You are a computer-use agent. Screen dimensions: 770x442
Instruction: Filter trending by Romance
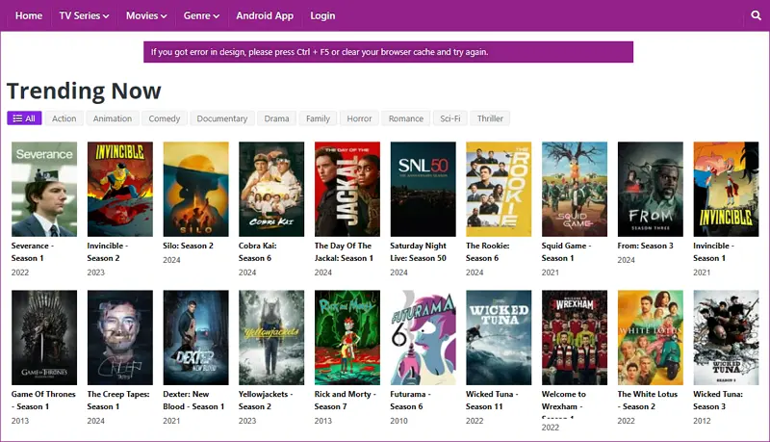coord(406,118)
